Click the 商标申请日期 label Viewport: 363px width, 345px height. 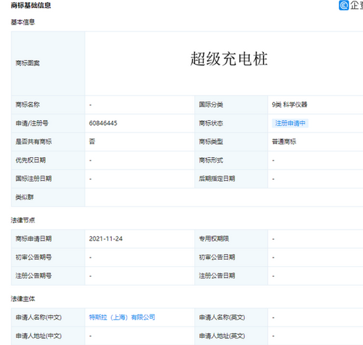click(x=33, y=239)
